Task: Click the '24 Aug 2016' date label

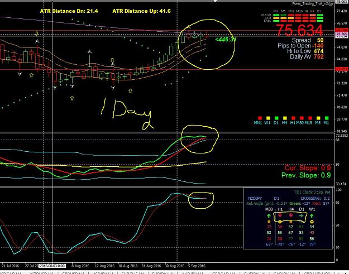Action: (x=152, y=266)
